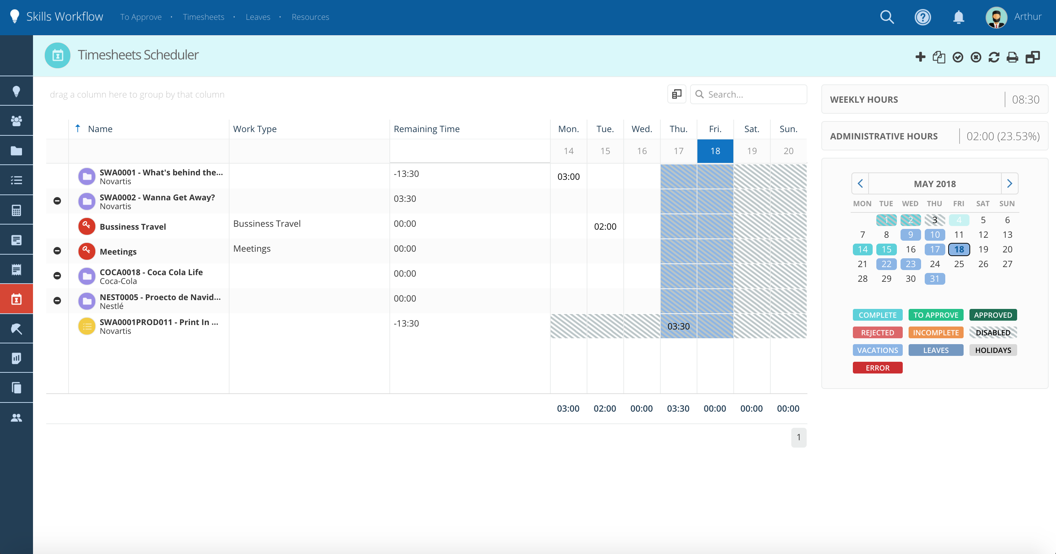Remove the SWA0002 Wanna Get Away row
This screenshot has width=1056, height=554.
tap(58, 201)
